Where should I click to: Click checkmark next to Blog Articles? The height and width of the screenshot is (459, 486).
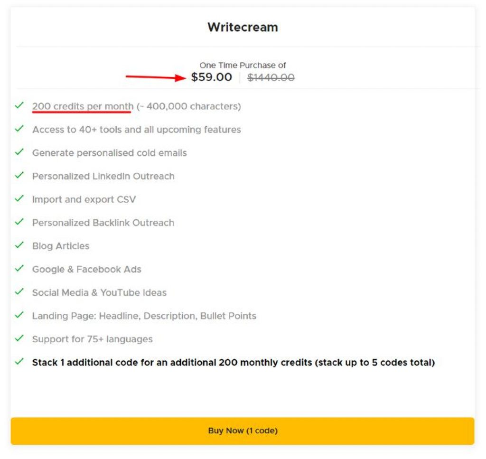point(19,245)
